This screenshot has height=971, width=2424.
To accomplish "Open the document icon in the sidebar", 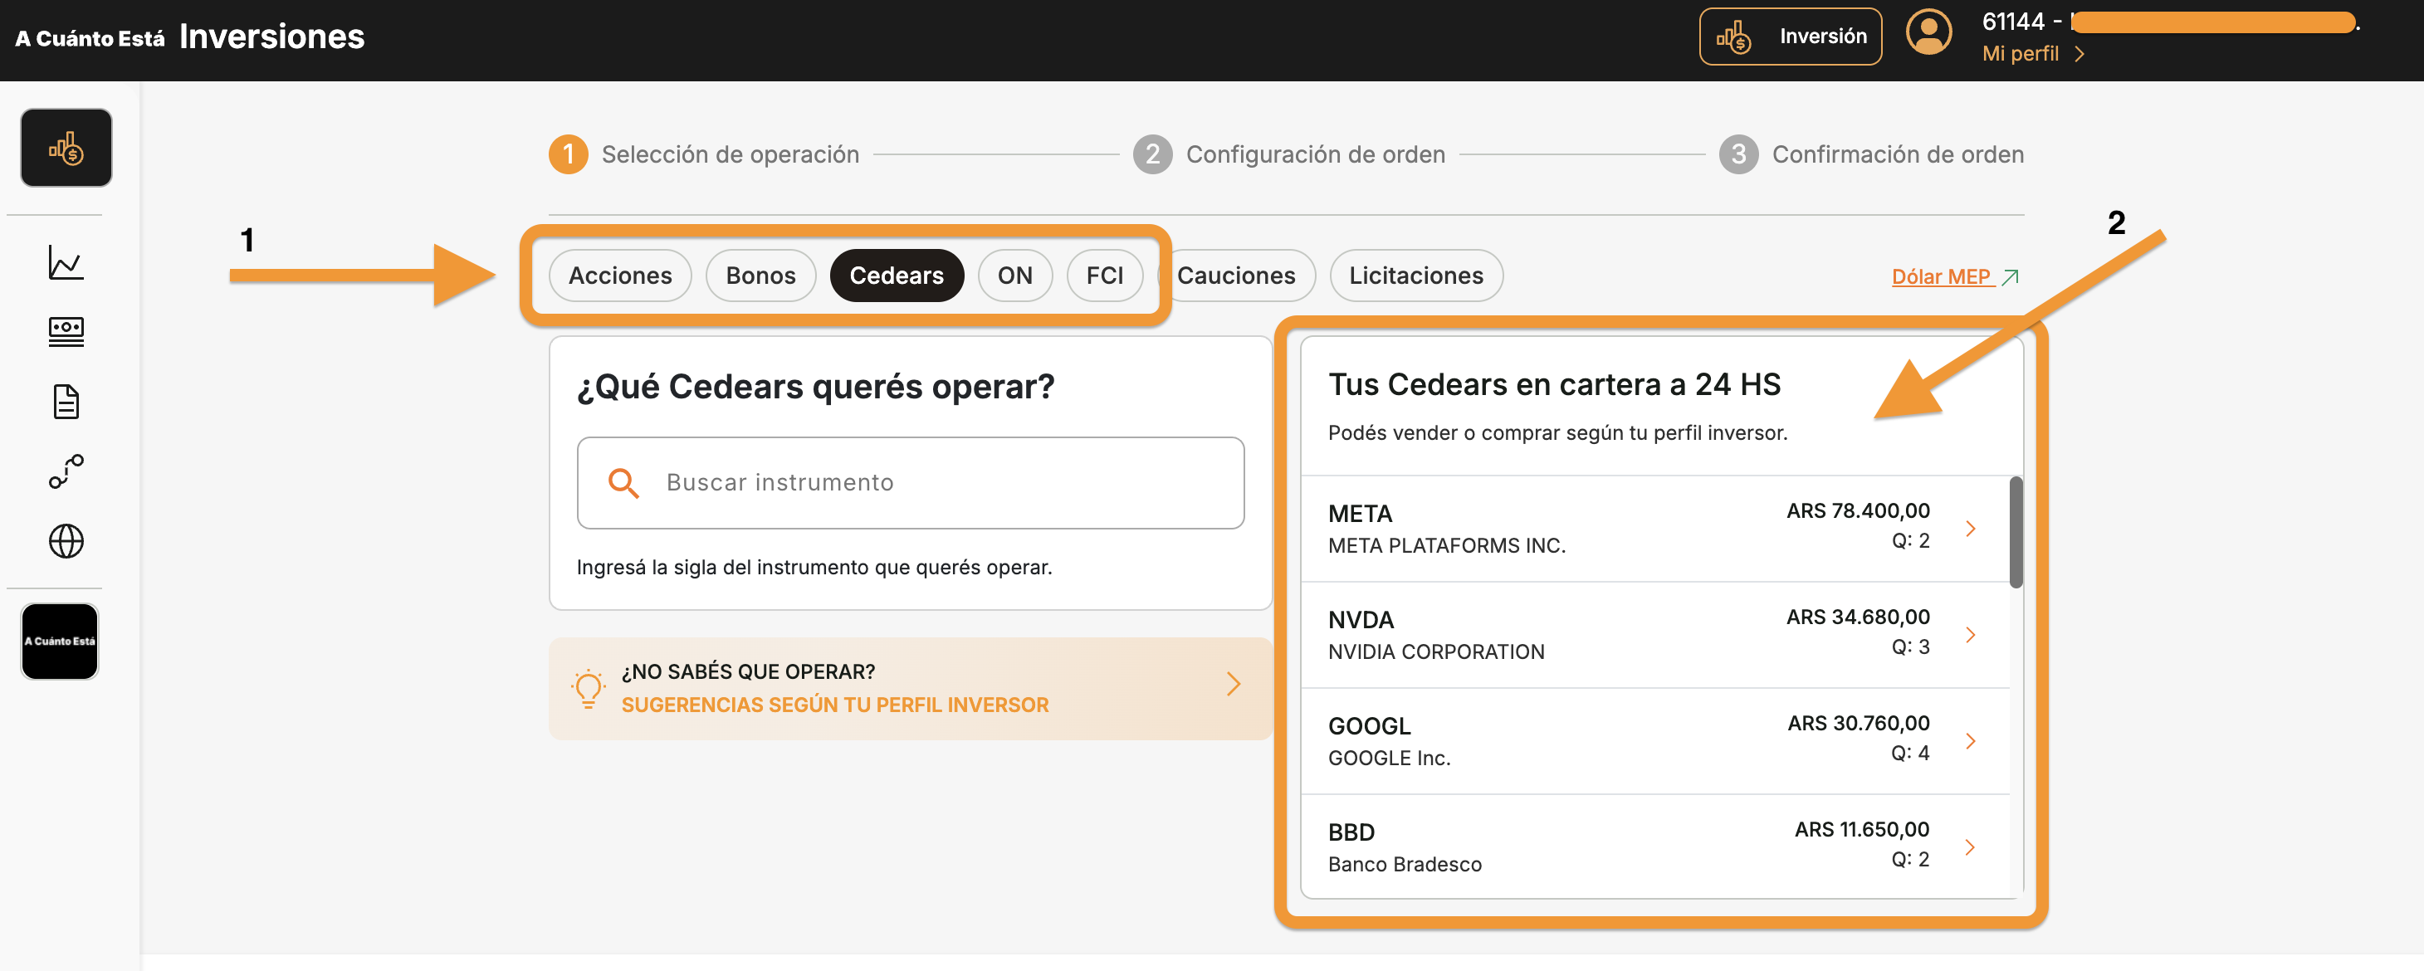I will (x=66, y=401).
